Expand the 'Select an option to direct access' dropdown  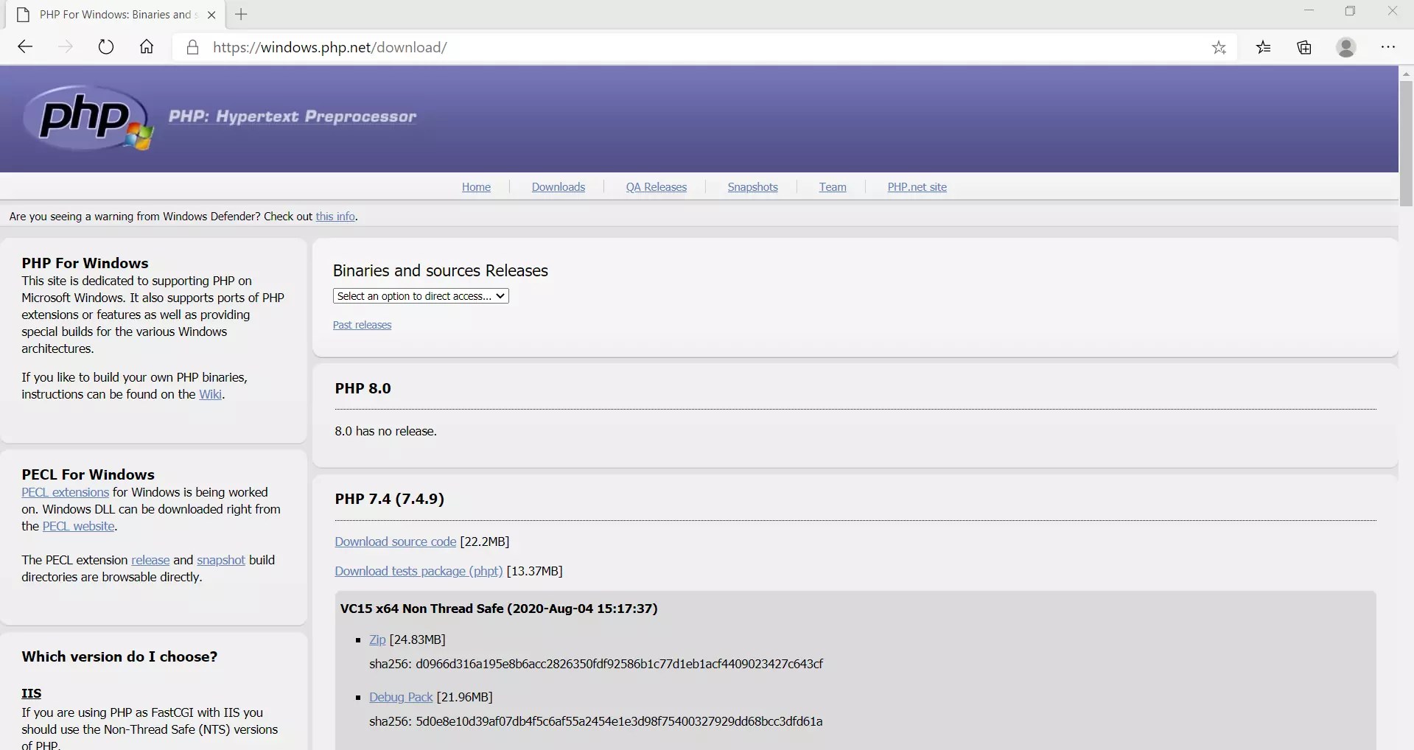(x=421, y=296)
